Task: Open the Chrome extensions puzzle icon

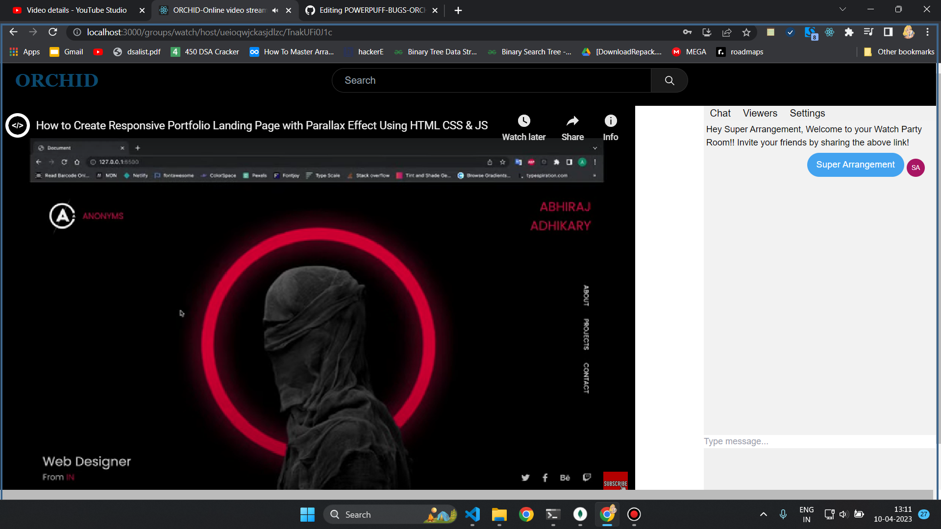Action: click(849, 32)
